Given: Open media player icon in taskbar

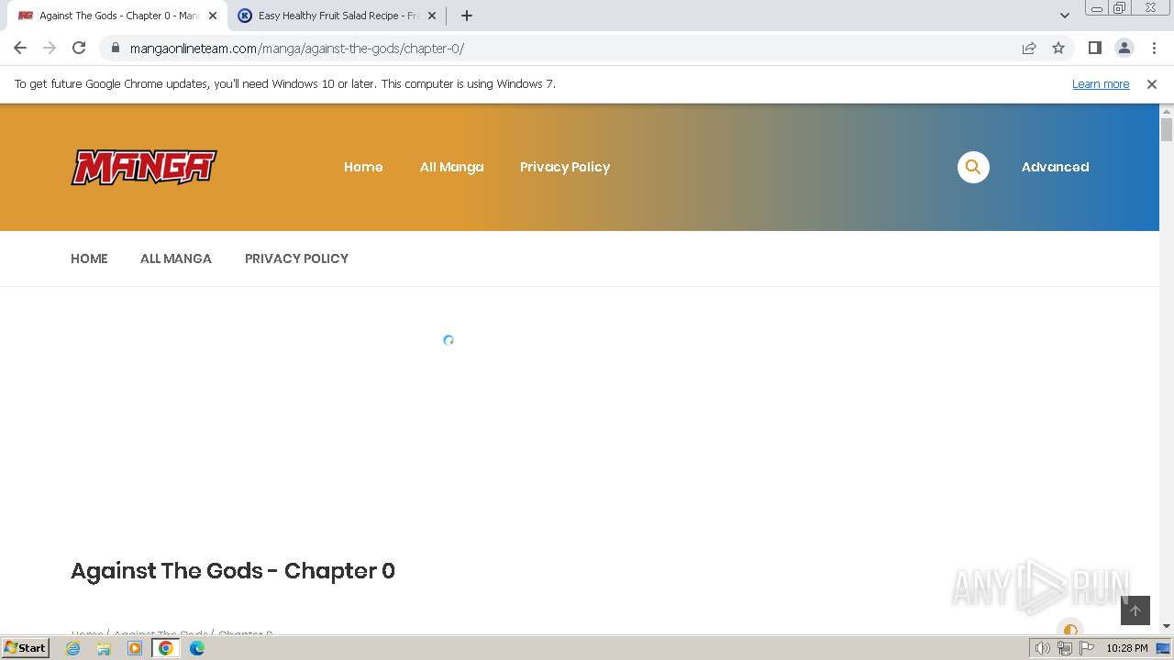Looking at the screenshot, I should point(135,648).
